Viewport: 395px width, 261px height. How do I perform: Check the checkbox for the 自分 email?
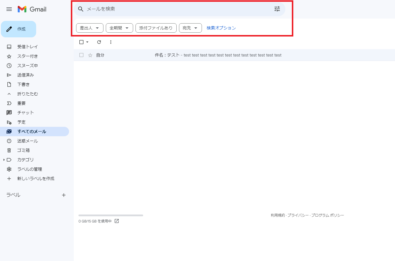coord(81,55)
